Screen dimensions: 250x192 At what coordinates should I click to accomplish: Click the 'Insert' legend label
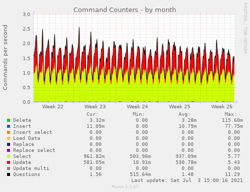click(22, 126)
